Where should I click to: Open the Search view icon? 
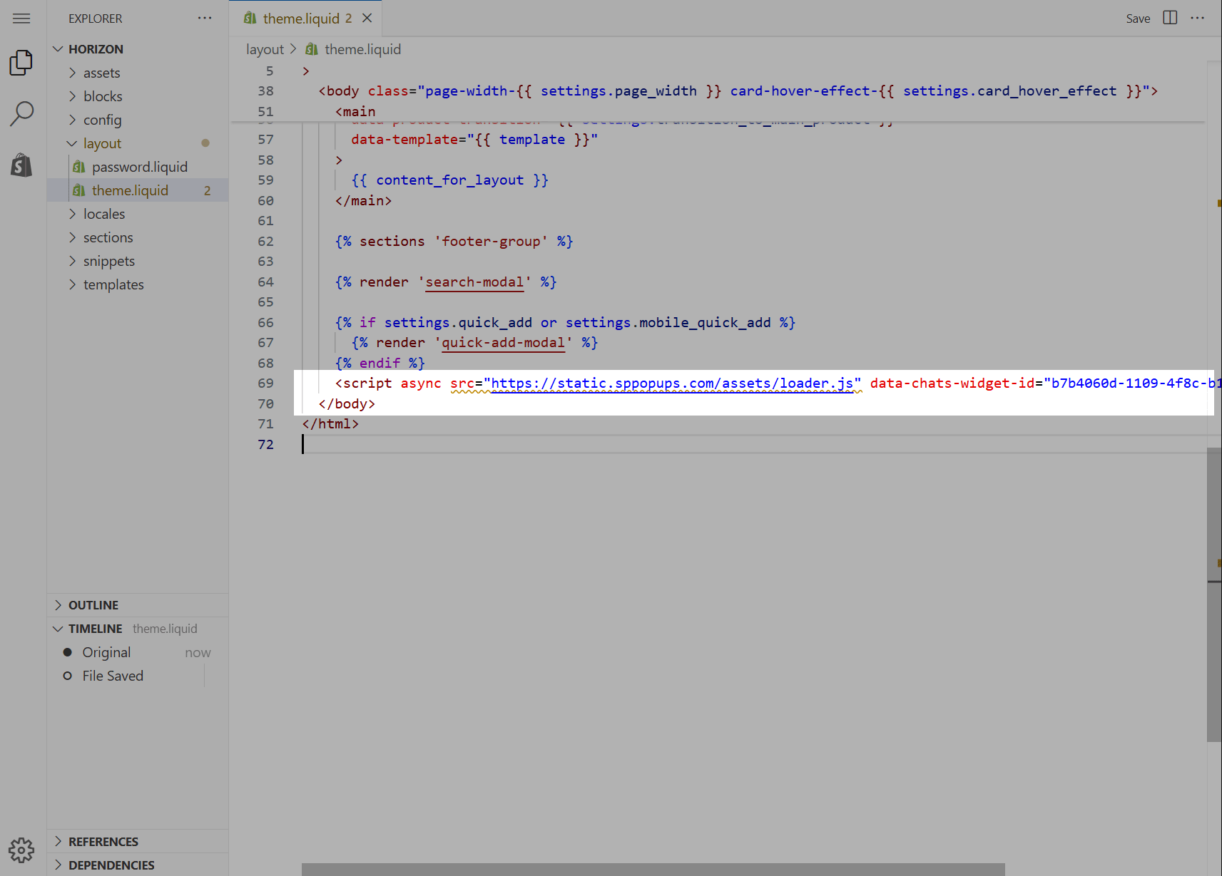pyautogui.click(x=21, y=113)
